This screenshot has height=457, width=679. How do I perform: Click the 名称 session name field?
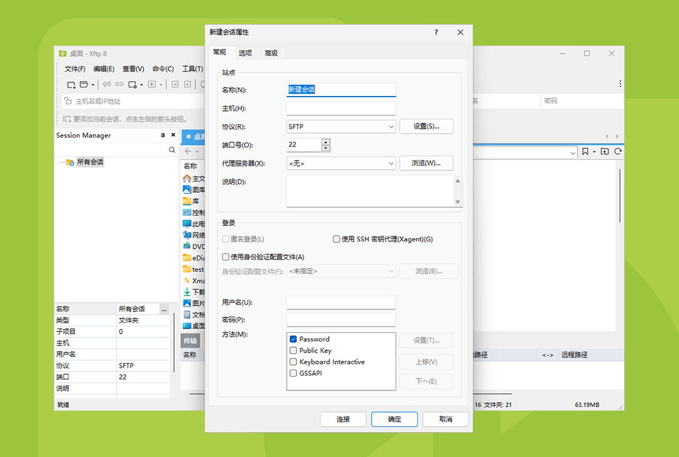pyautogui.click(x=341, y=89)
